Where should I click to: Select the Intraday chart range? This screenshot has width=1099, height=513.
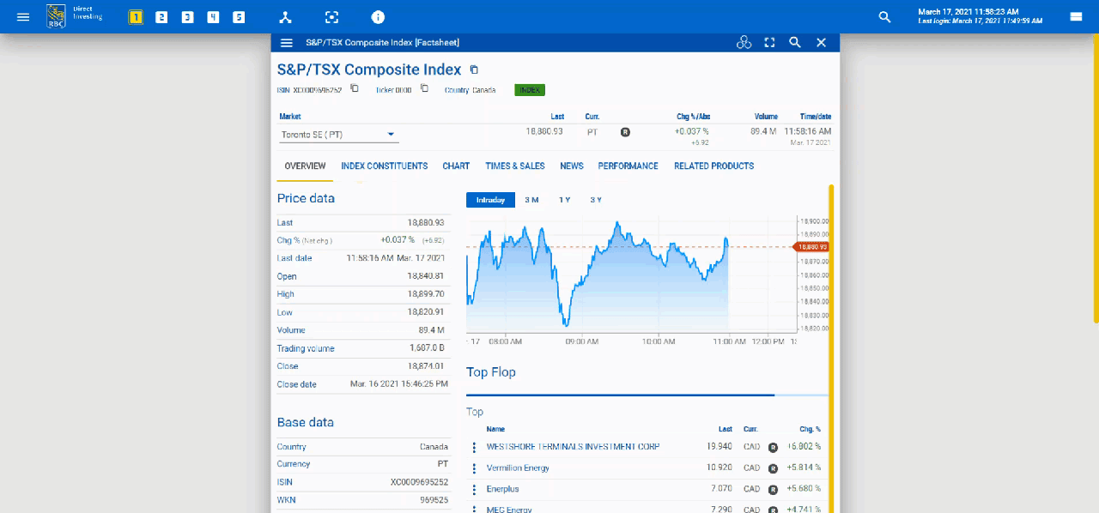490,200
